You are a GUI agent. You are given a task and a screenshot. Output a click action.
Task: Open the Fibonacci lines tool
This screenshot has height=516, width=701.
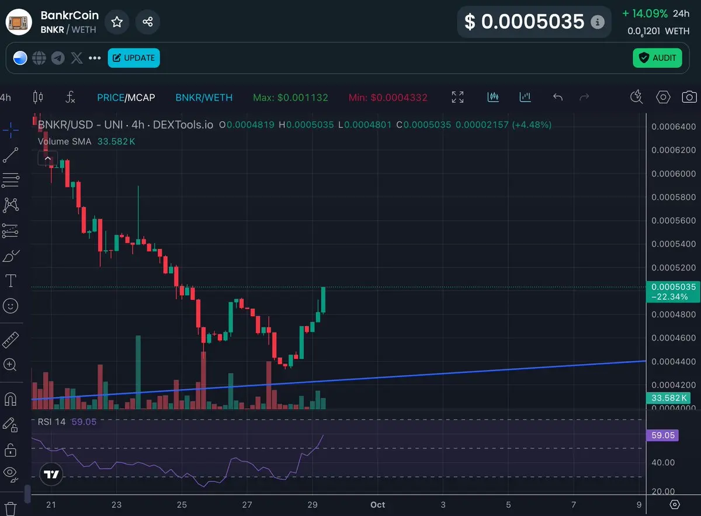(11, 180)
